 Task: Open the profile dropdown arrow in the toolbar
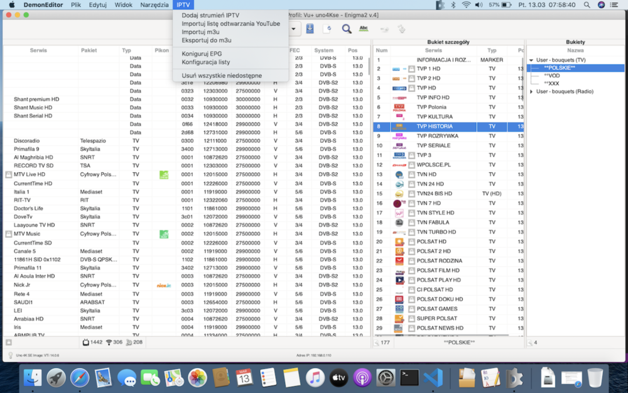[x=294, y=28]
